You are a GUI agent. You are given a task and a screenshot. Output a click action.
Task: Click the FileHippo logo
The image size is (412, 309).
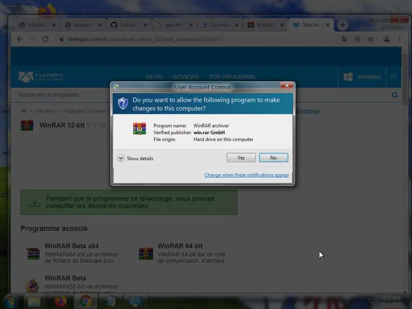coord(41,76)
